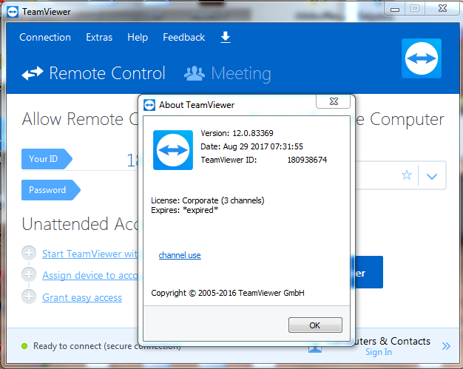Click the Ready to connect status text
Screen dimensions: 463x369
[107, 346]
